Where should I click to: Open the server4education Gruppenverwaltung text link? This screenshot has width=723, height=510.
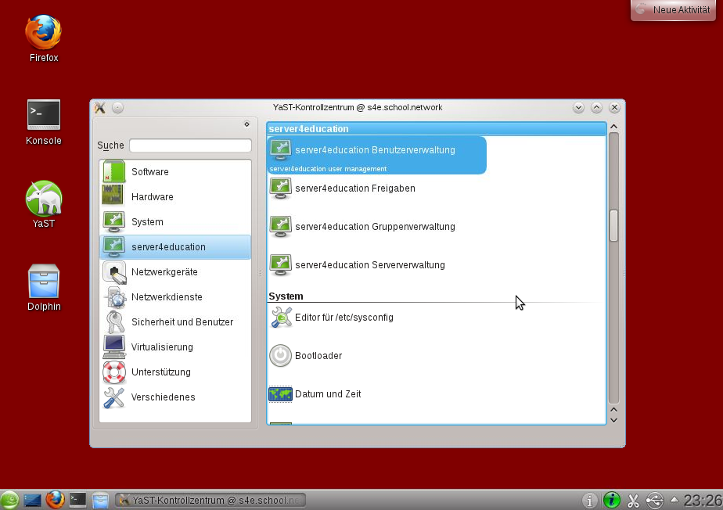(x=375, y=226)
